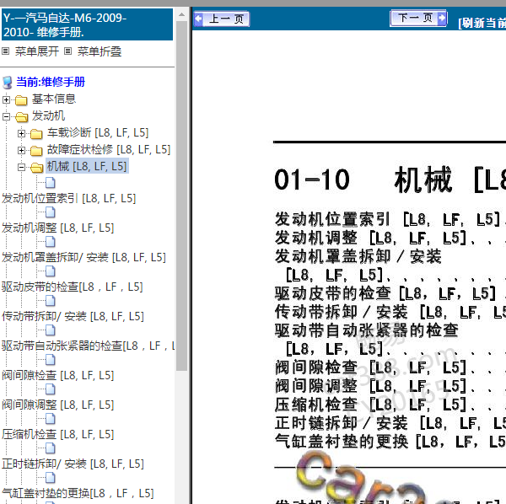The height and width of the screenshot is (504, 506).
Task: Expand 故障症状检修 [L8, LF, L5] node
Action: pos(21,150)
